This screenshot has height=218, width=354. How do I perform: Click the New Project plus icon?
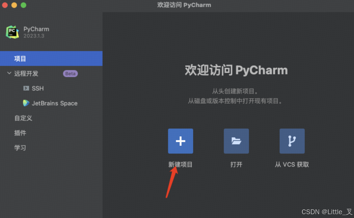[181, 141]
